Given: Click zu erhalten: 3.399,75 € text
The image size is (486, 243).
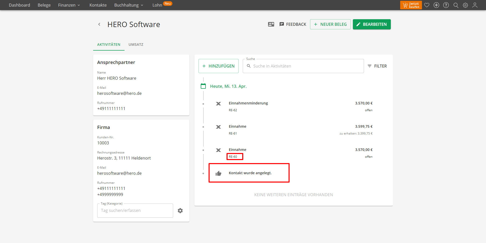Looking at the screenshot, I should [x=356, y=134].
